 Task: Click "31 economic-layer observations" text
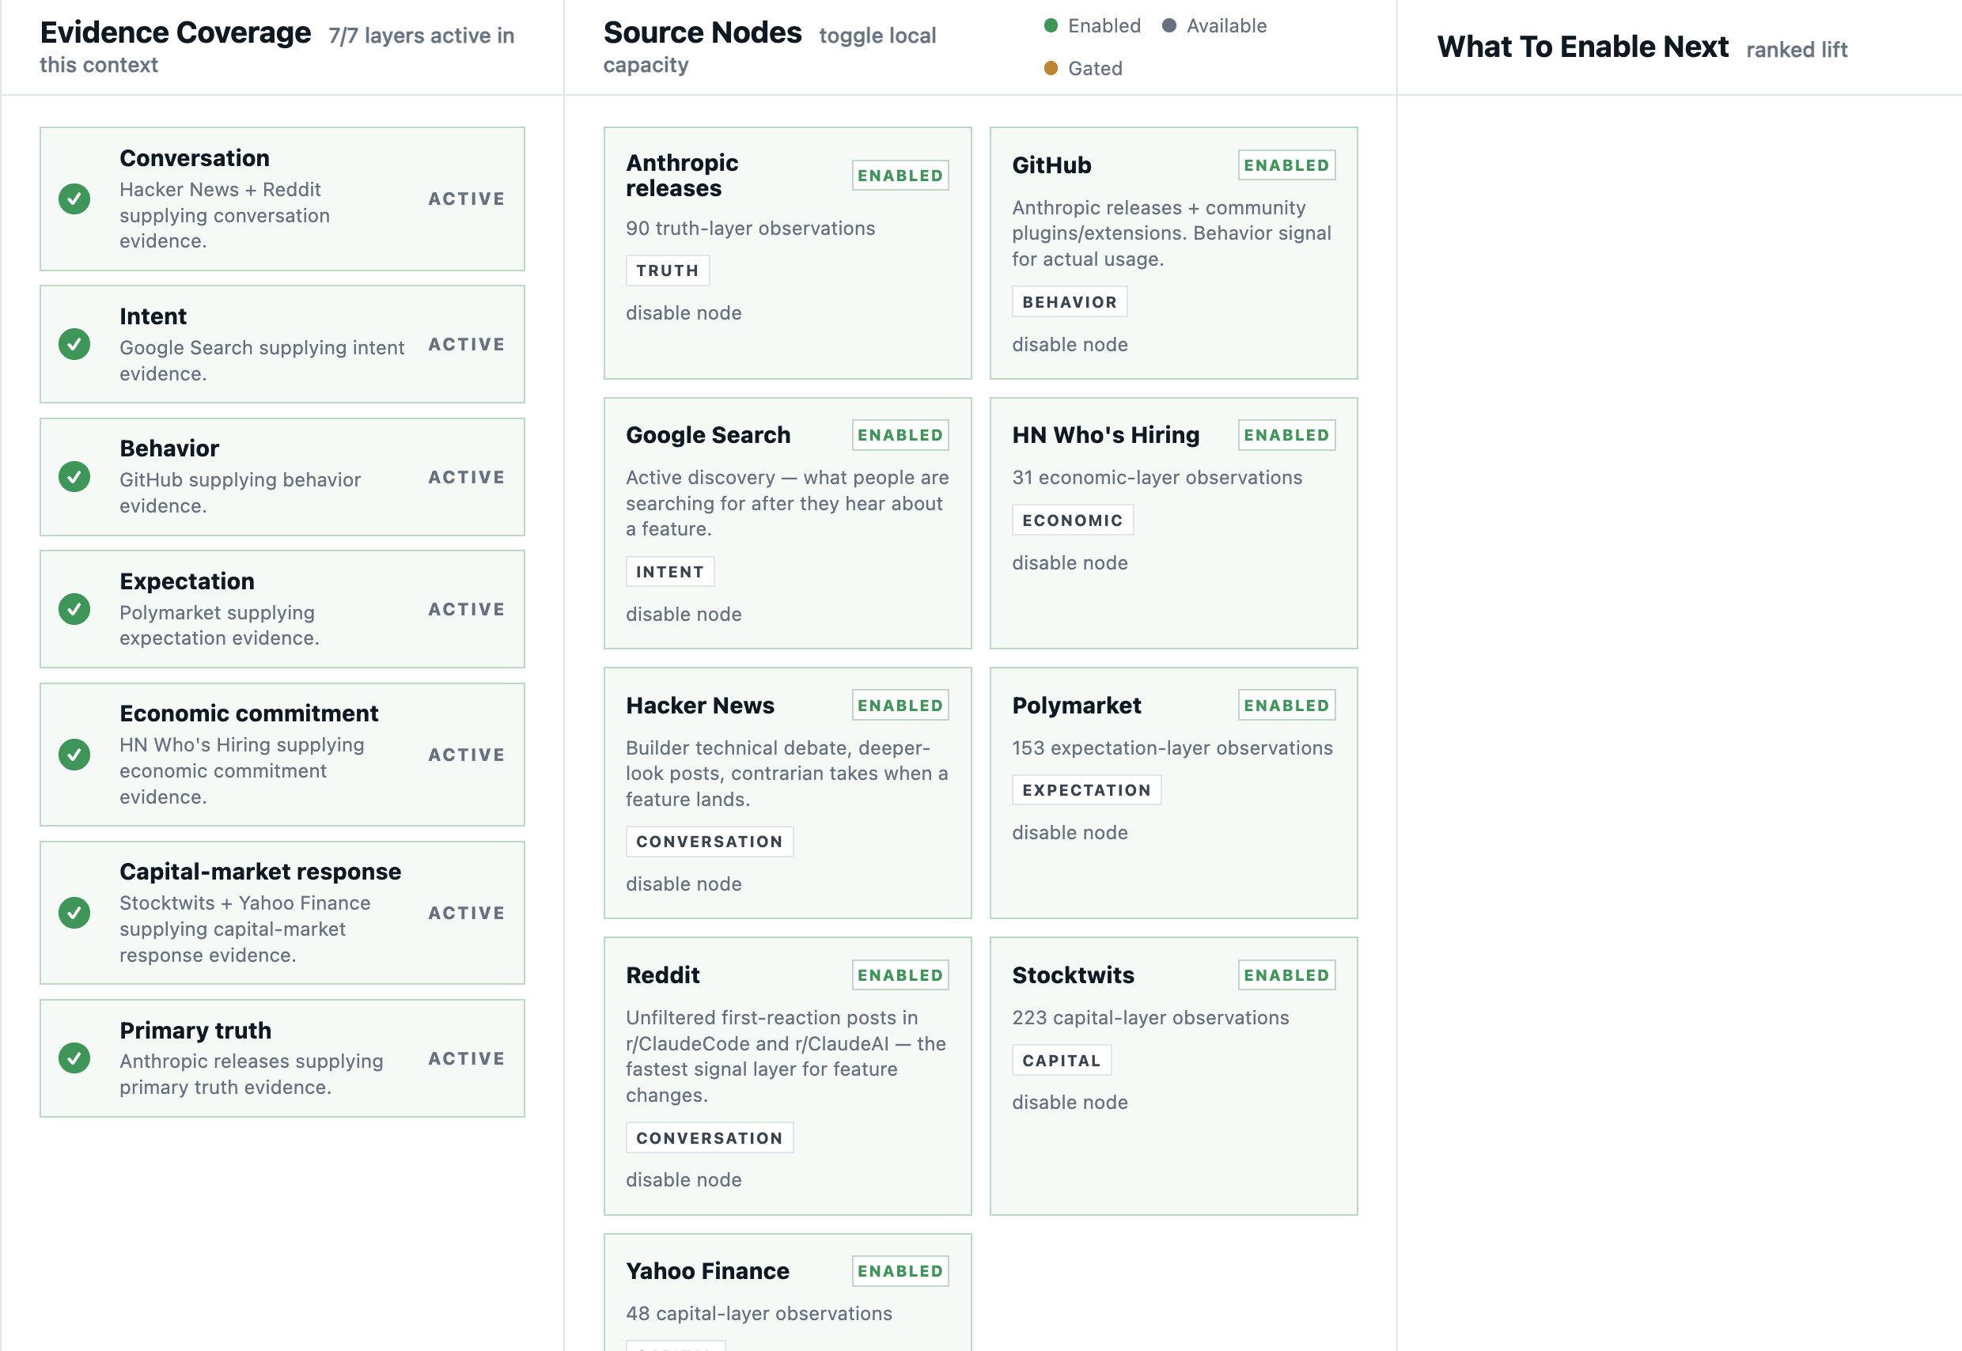click(1157, 478)
